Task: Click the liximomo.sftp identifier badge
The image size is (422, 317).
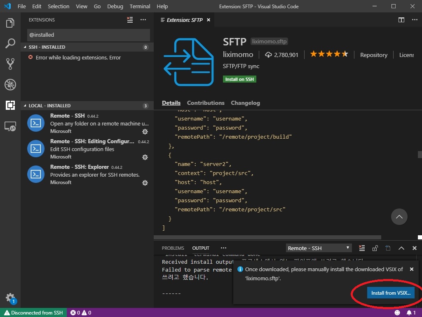Action: click(x=269, y=42)
